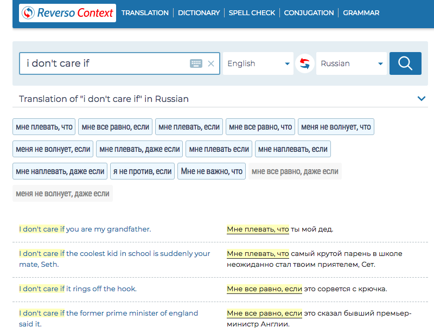
Task: Navigate to the Conjugation page
Action: [x=309, y=12]
